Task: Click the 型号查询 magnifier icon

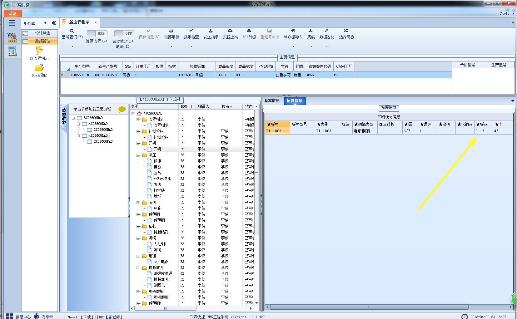Action: [72, 31]
